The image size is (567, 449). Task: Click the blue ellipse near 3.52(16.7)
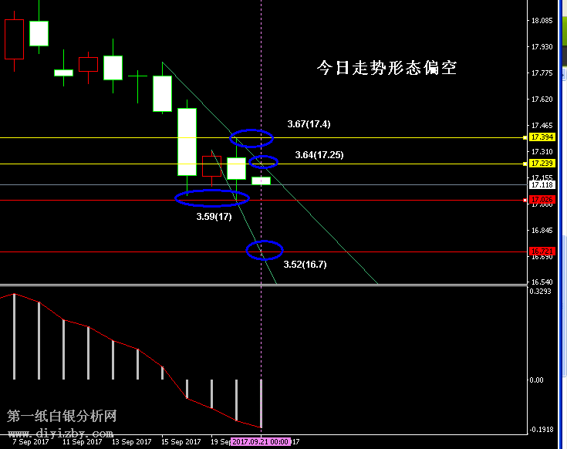tap(265, 249)
